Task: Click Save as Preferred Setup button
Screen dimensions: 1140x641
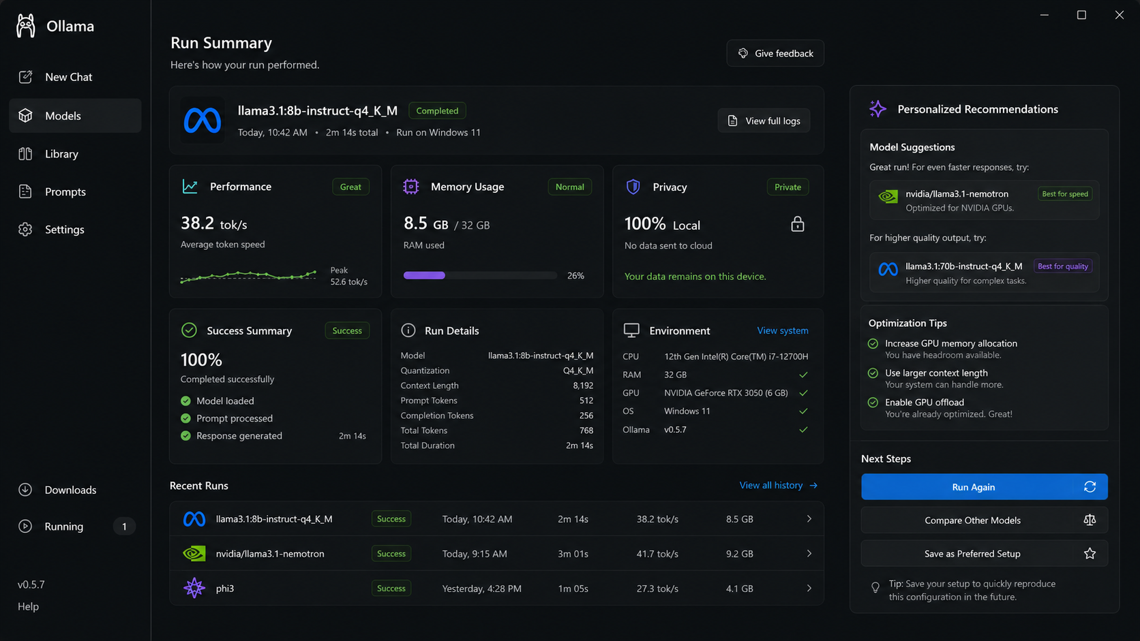Action: [985, 553]
